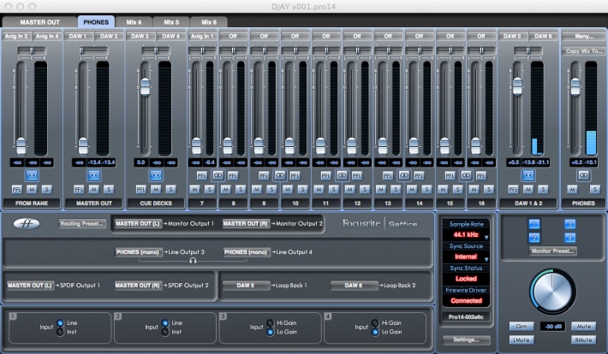Solo the MASTER OUT channel
This screenshot has height=354, width=608.
[x=109, y=188]
